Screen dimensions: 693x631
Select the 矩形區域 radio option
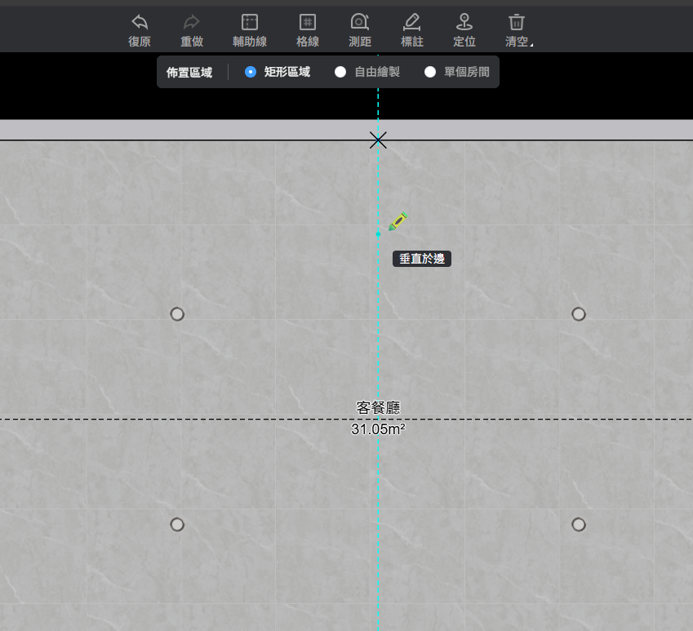click(x=251, y=72)
